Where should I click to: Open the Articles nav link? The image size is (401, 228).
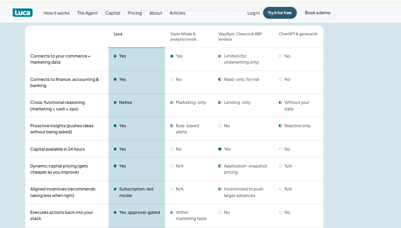tap(177, 13)
